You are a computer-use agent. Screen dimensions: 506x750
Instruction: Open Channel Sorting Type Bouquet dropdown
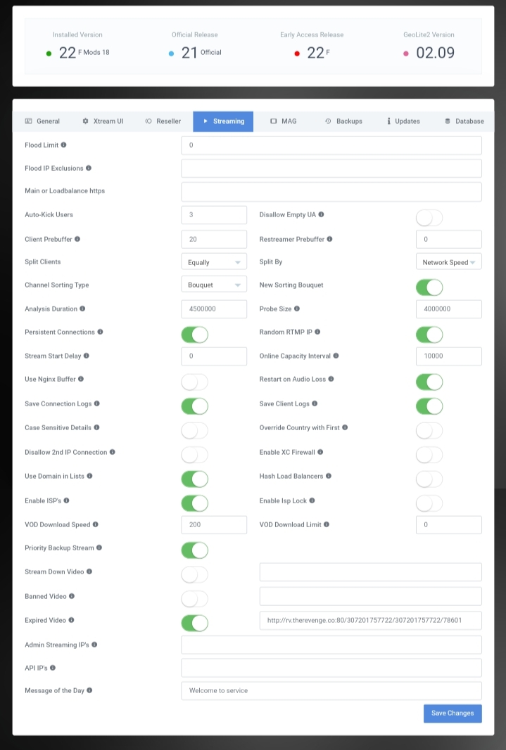pyautogui.click(x=214, y=285)
